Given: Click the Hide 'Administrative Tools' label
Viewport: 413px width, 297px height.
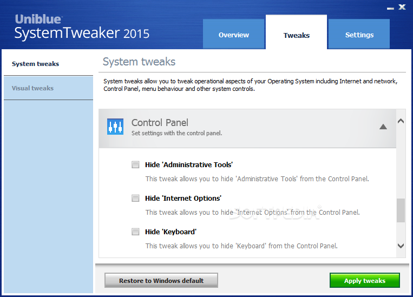Looking at the screenshot, I should 189,165.
